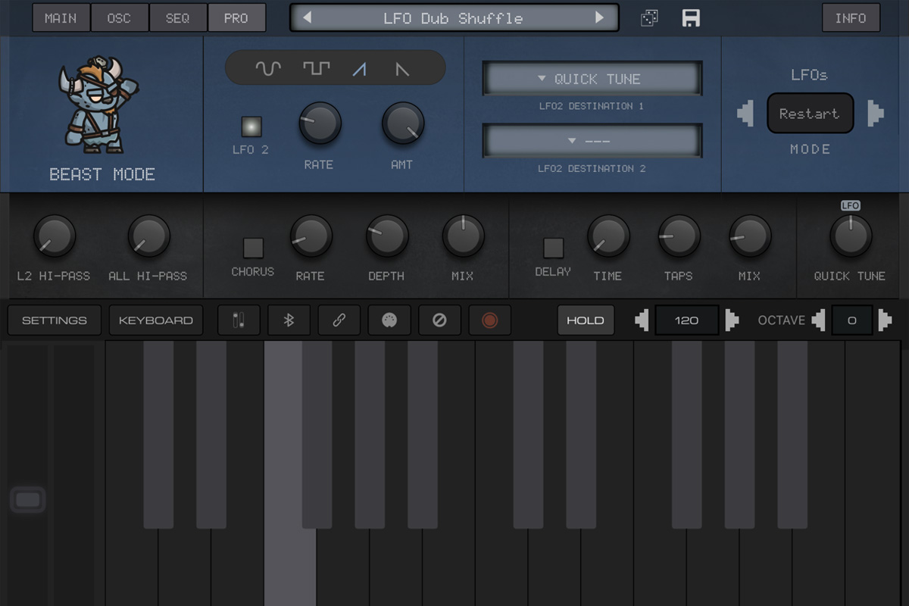
Task: Click the INFO button
Action: (851, 18)
